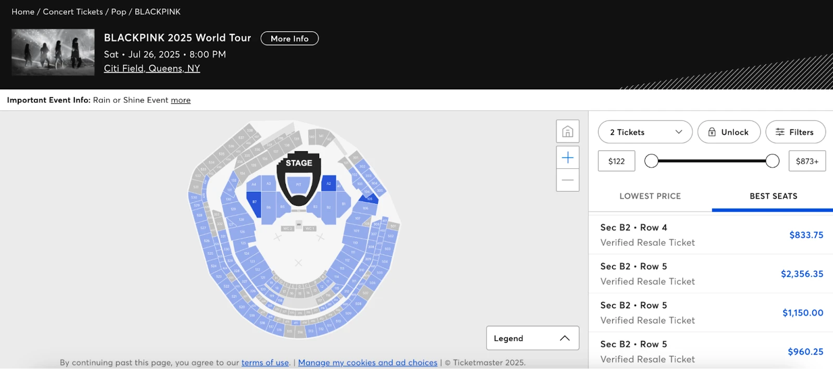
Task: Switch to the Lowest Price tab
Action: click(650, 196)
